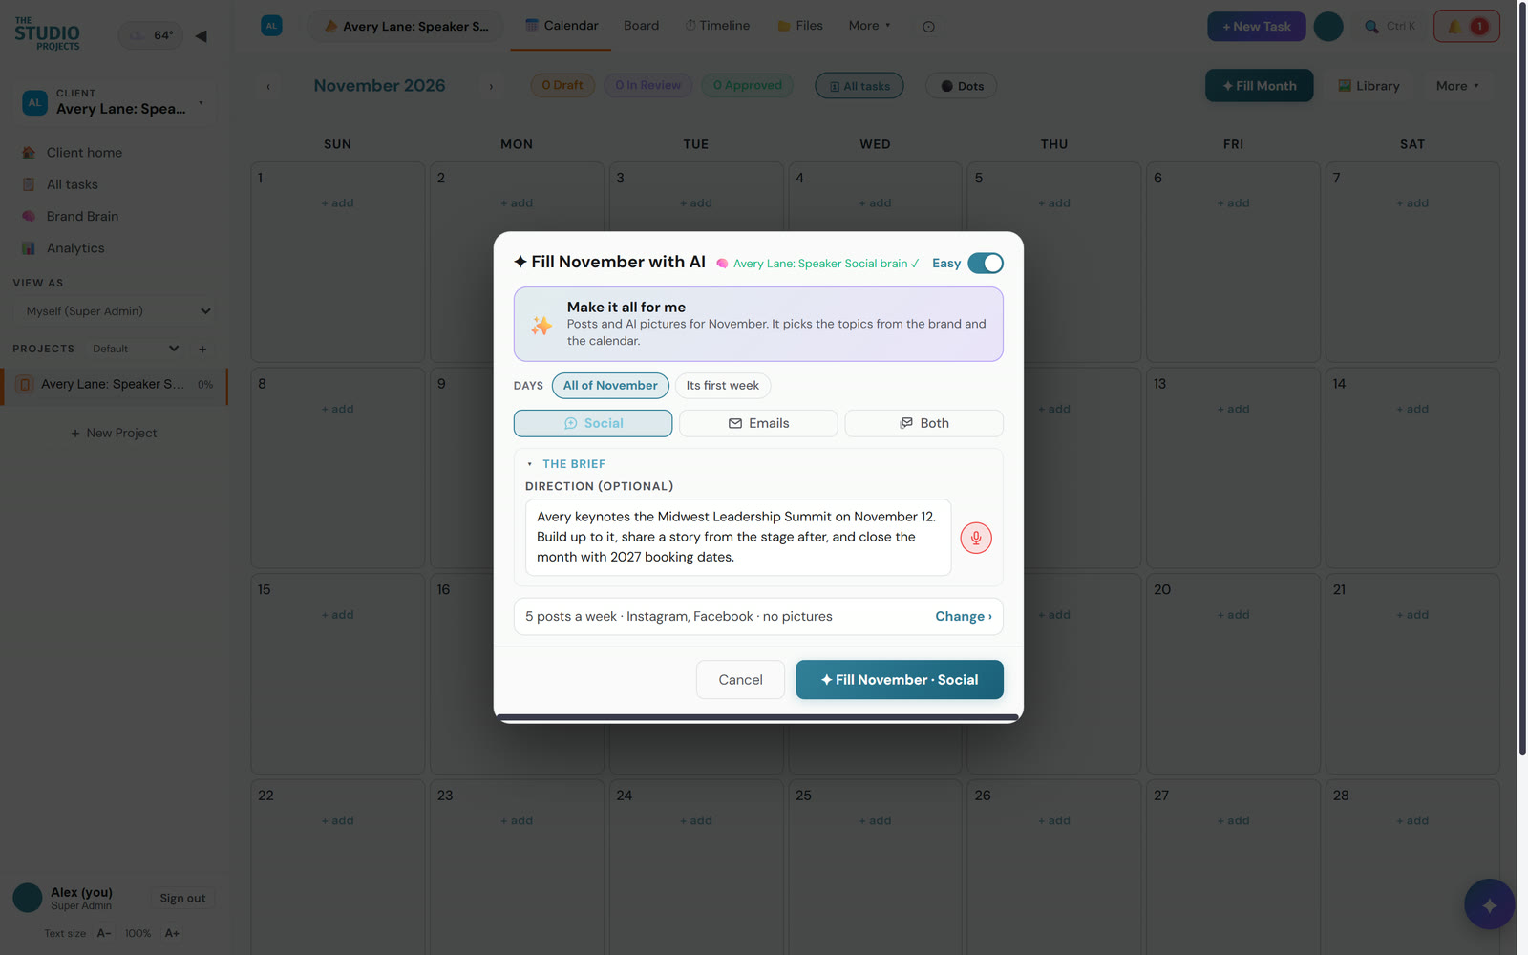The height and width of the screenshot is (955, 1528).
Task: Expand the More menu in top navigation
Action: point(869,26)
